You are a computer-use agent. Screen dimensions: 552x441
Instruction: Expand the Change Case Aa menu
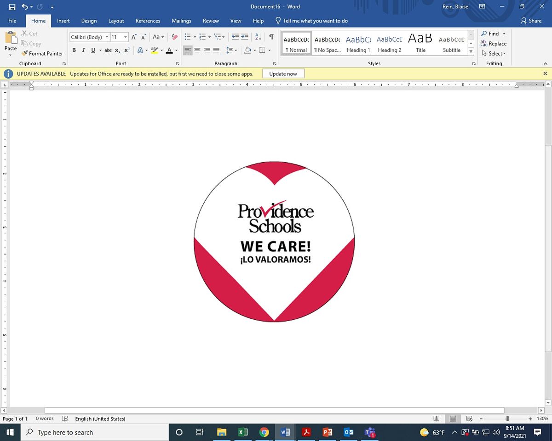(x=158, y=37)
